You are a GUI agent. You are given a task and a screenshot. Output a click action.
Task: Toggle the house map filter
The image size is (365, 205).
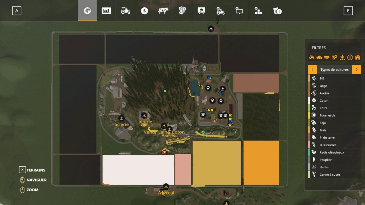coord(358,57)
